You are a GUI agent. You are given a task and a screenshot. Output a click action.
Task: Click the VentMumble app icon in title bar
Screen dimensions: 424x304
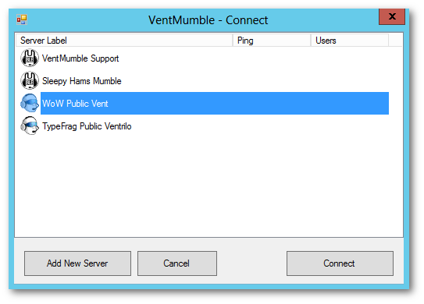[22, 20]
